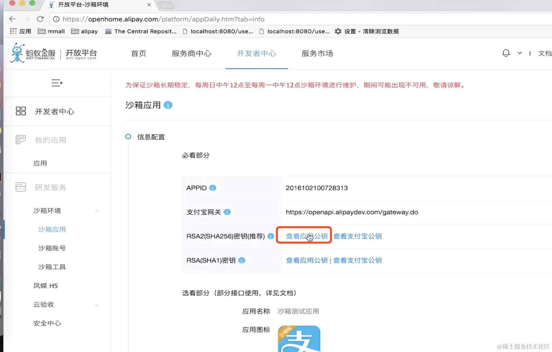Click the 我的应用 sidebar icon
The image size is (552, 352).
tap(21, 140)
